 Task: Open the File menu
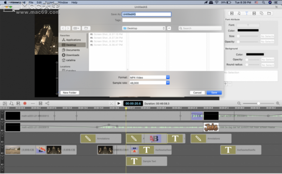[31, 2]
